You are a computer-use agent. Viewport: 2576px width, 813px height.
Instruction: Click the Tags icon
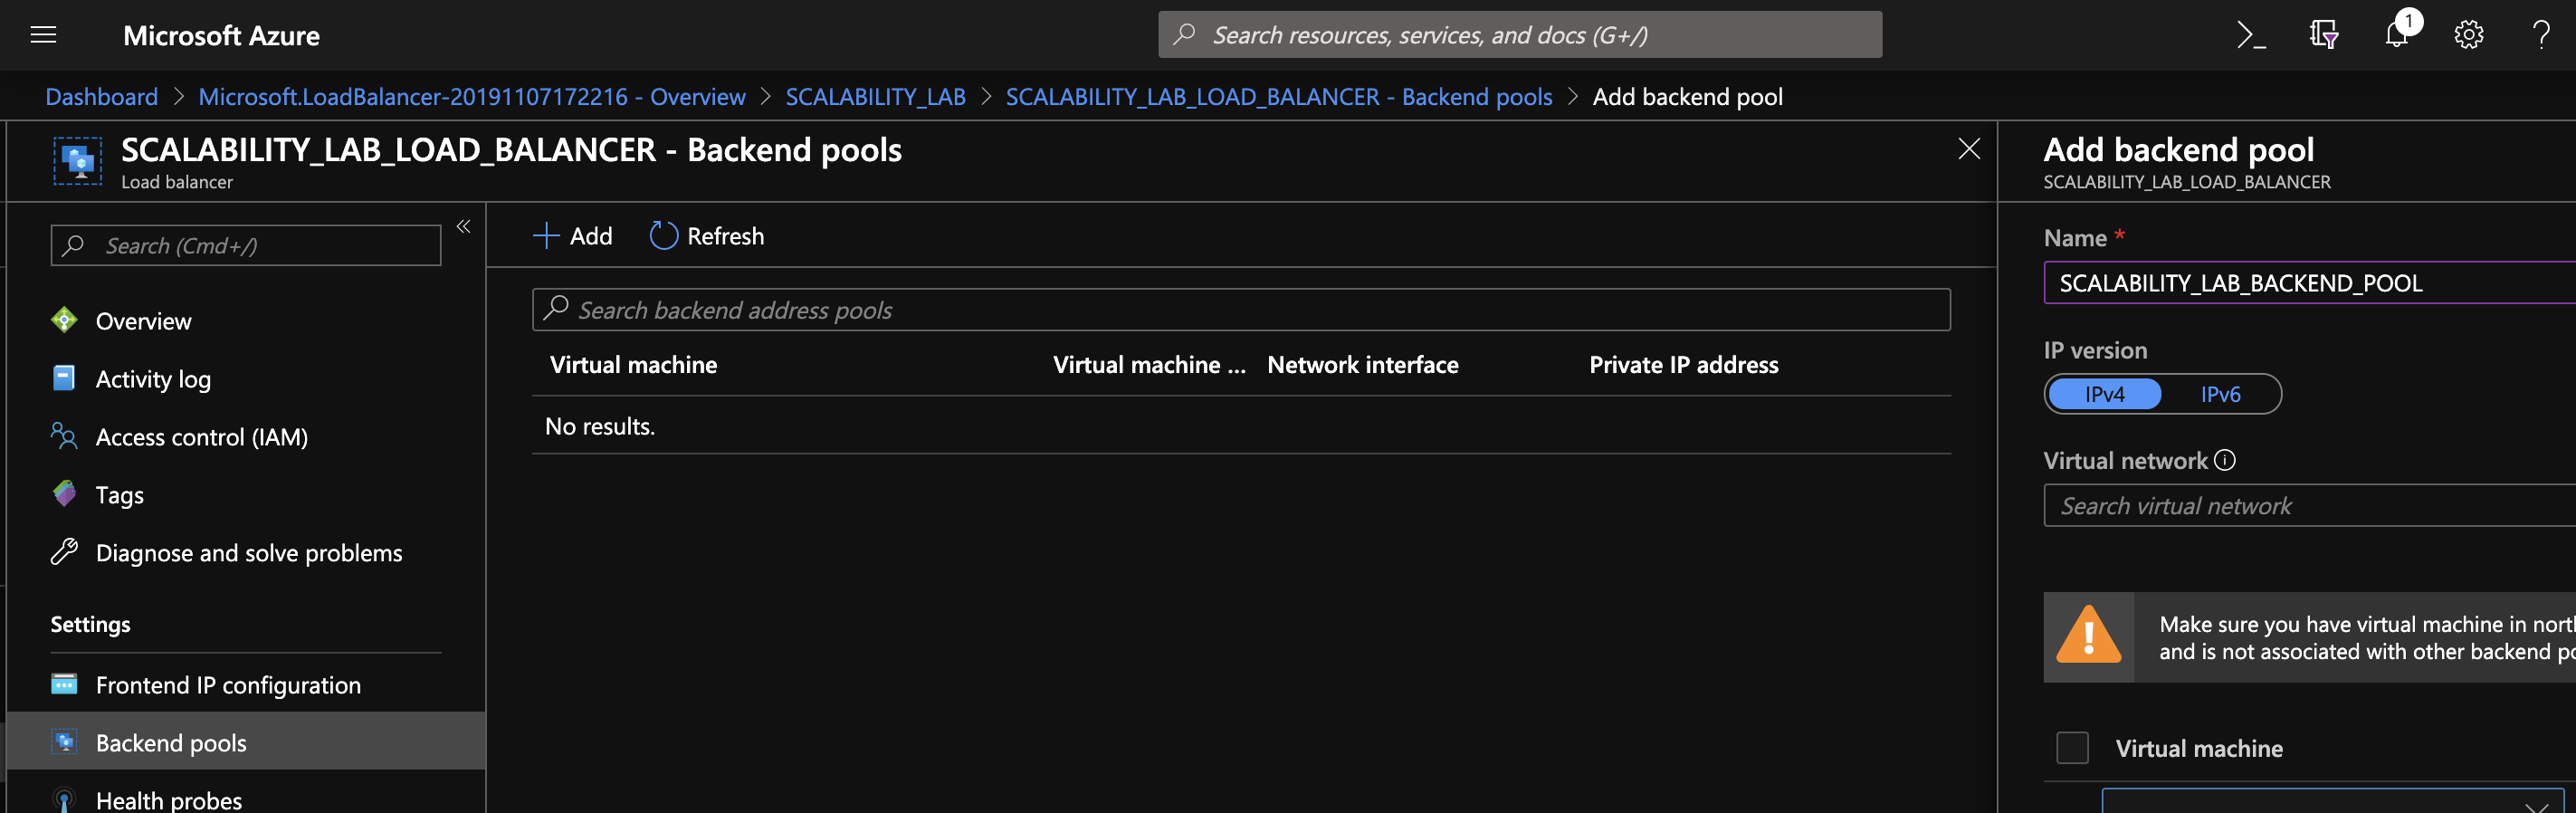tap(64, 494)
